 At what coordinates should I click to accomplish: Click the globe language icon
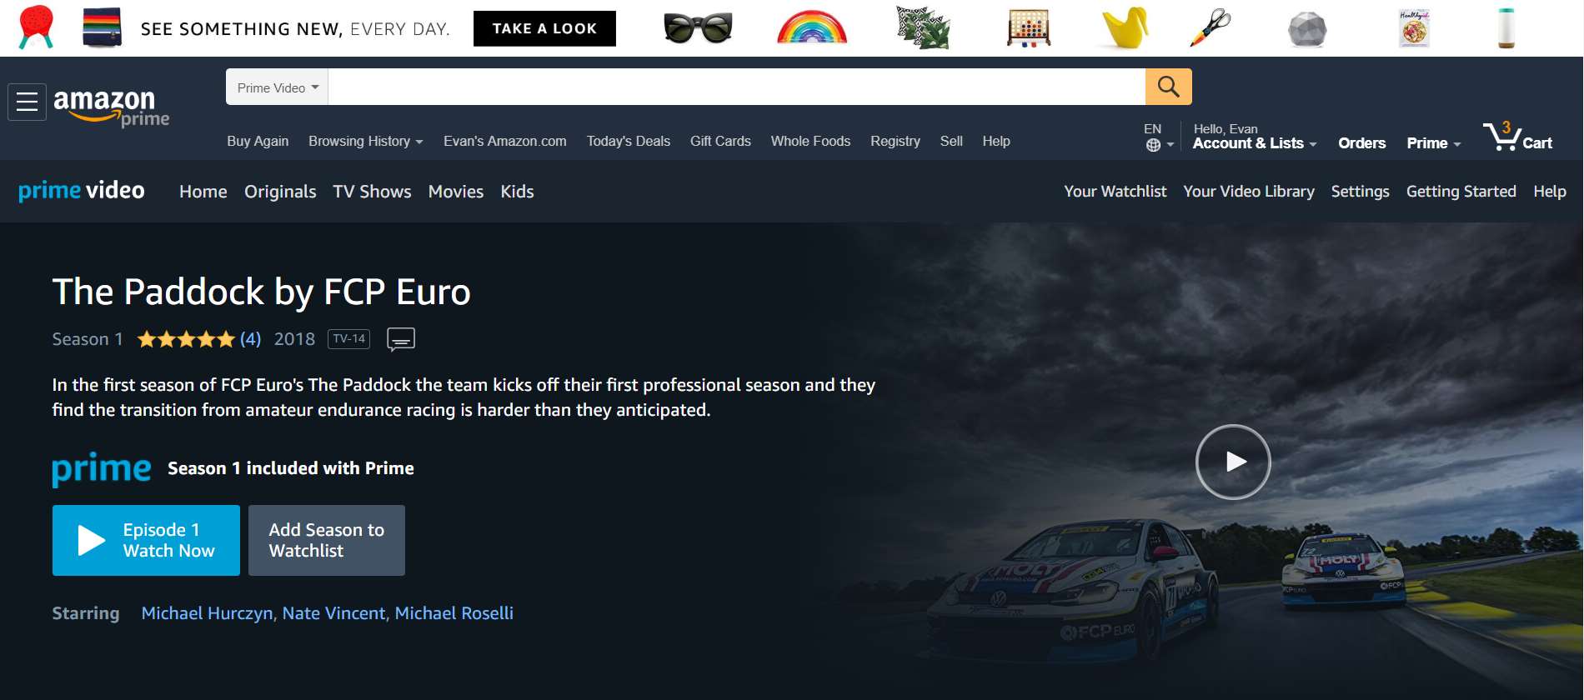1153,145
